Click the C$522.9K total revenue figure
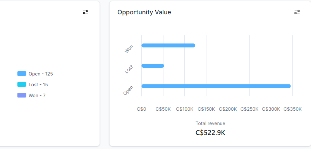The width and height of the screenshot is (311, 149). [x=210, y=133]
